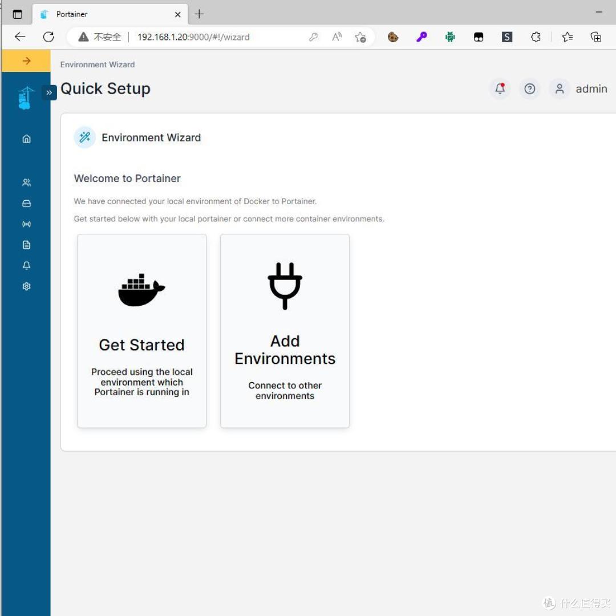Open Registries broadcast icon in sidebar
Viewport: 616px width, 616px height.
coord(26,224)
